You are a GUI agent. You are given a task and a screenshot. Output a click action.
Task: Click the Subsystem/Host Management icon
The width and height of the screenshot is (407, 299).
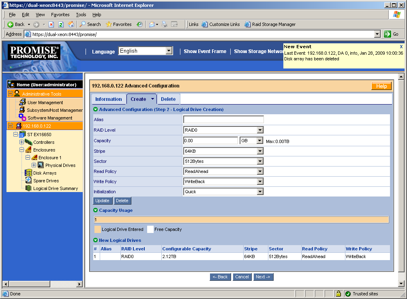click(x=22, y=110)
